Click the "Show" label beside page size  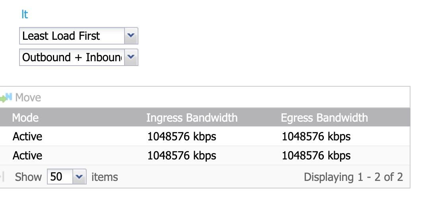[x=28, y=177]
